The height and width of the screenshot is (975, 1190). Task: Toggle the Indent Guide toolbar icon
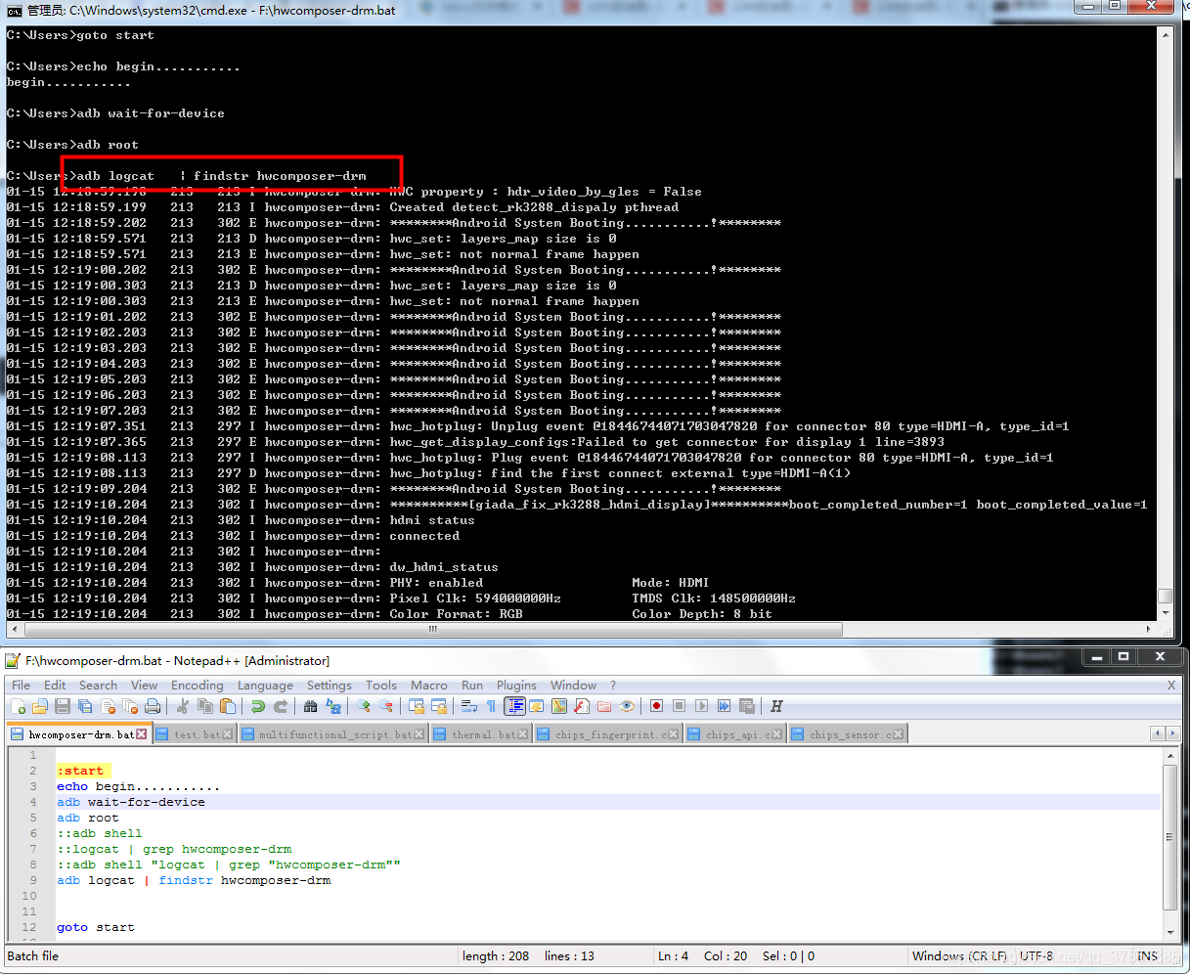[514, 706]
